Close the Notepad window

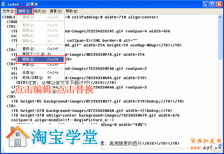pos(219,4)
